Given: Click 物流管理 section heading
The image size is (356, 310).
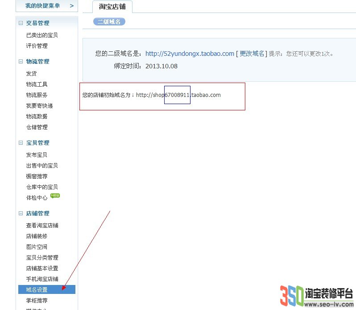Looking at the screenshot, I should click(x=37, y=61).
